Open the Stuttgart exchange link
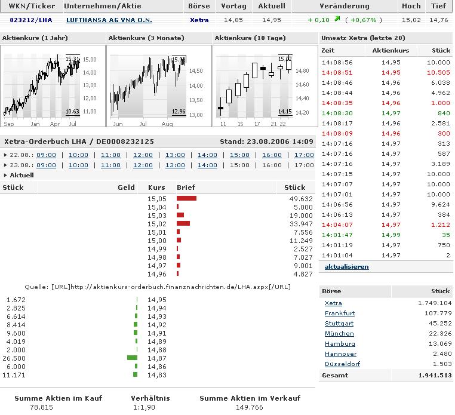Screen dimensions: 455x415 338,324
